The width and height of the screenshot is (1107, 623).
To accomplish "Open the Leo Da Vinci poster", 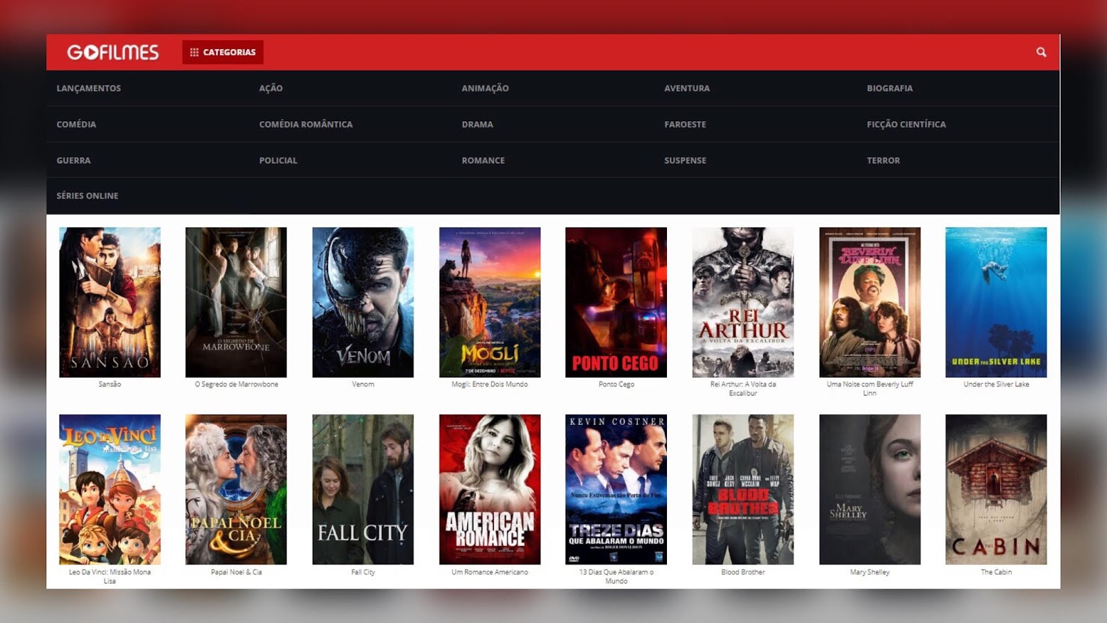I will click(109, 489).
